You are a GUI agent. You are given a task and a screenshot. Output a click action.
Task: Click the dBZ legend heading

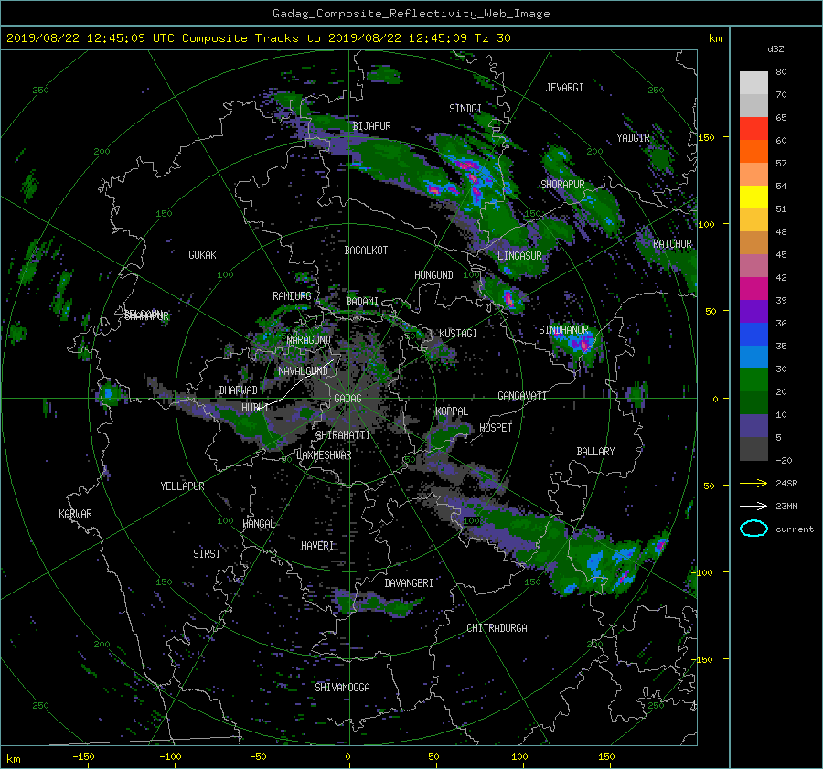coord(775,49)
